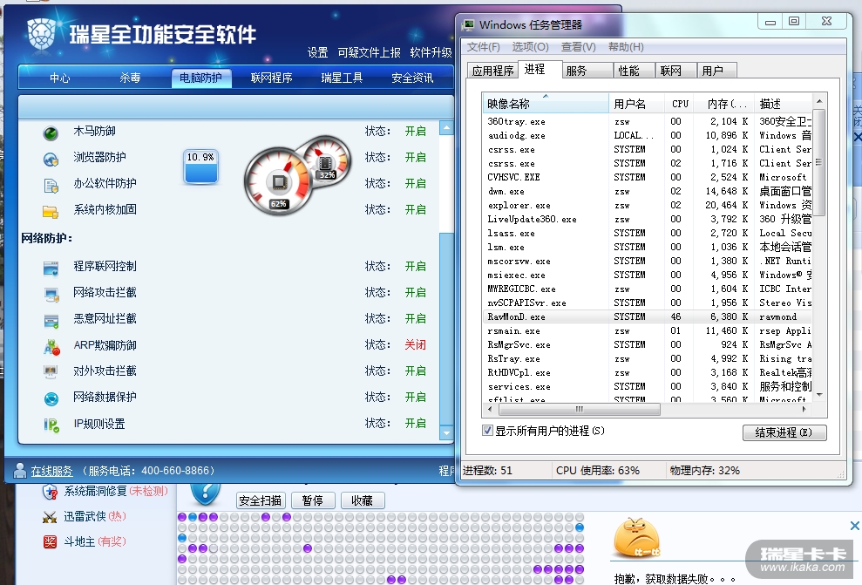The width and height of the screenshot is (862, 585).
Task: Switch to 联网程序 tab in Rising
Action: (272, 78)
